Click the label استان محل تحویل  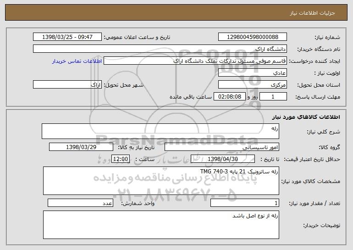[x=319, y=85]
